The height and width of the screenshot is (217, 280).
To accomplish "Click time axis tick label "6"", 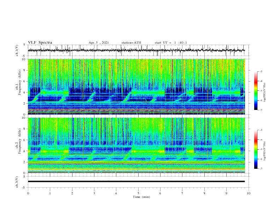I will [x=160, y=193].
